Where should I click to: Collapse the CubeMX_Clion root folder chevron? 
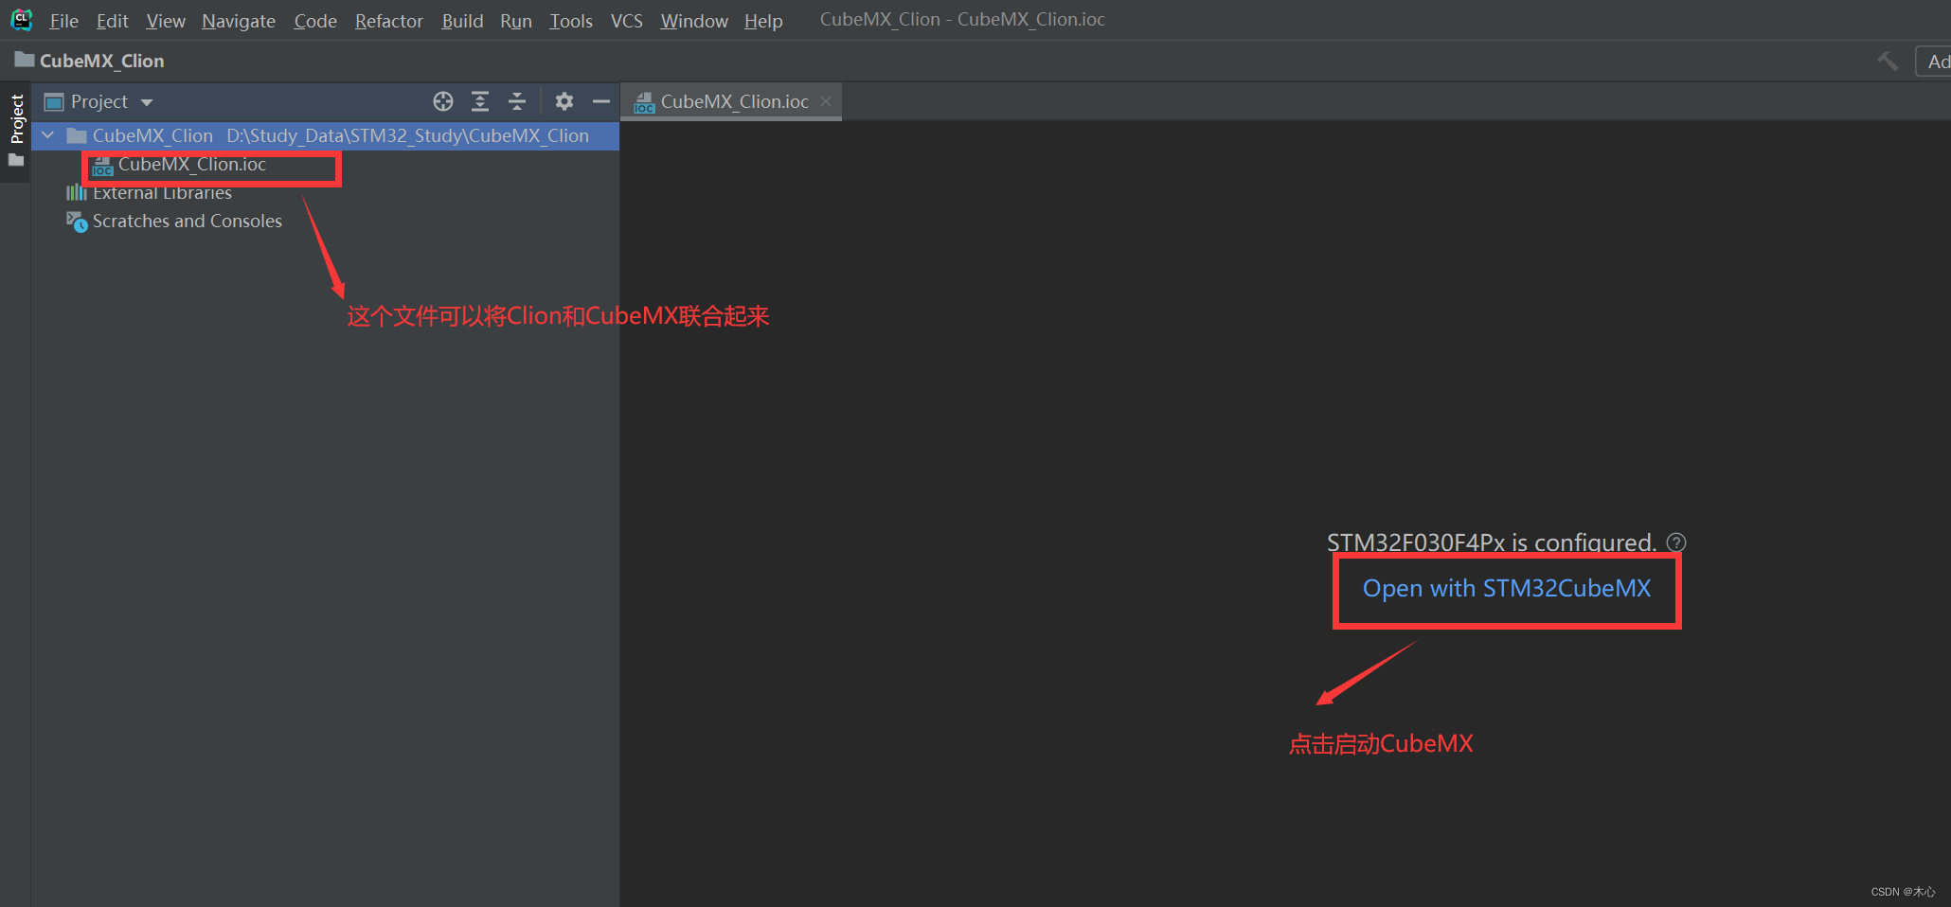[x=48, y=135]
